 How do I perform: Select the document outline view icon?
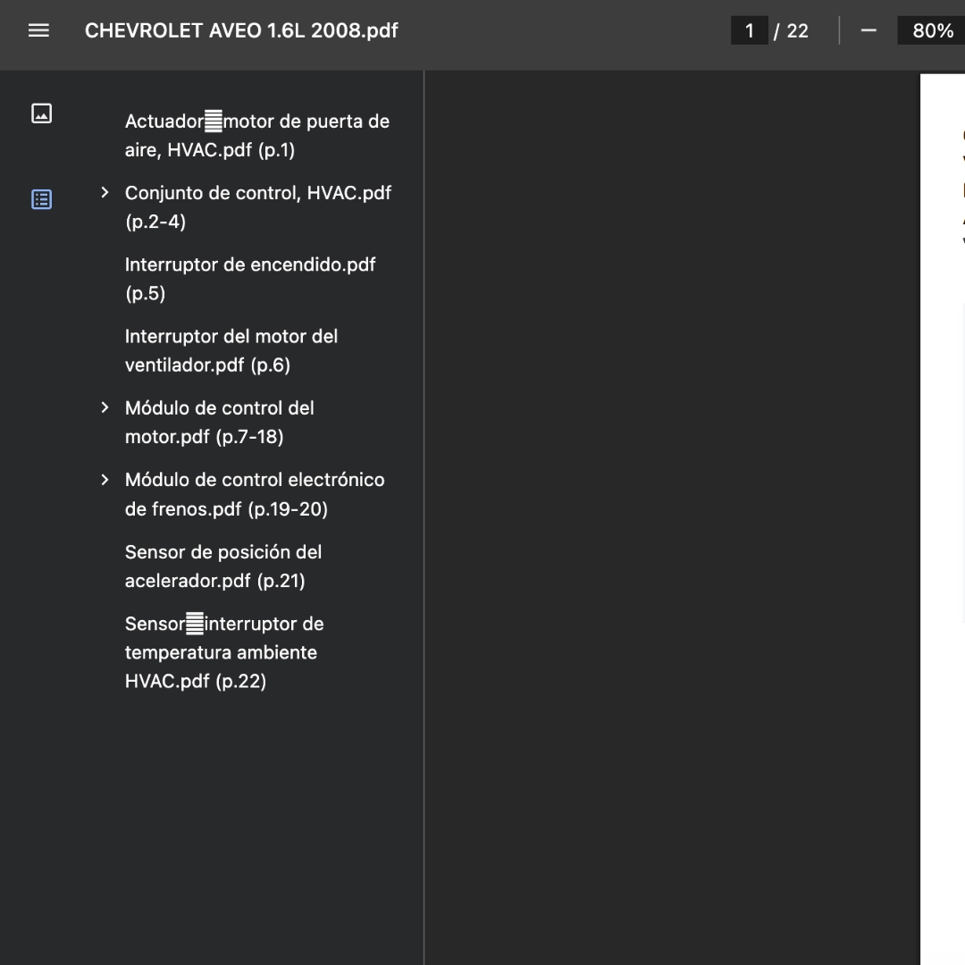tap(41, 199)
